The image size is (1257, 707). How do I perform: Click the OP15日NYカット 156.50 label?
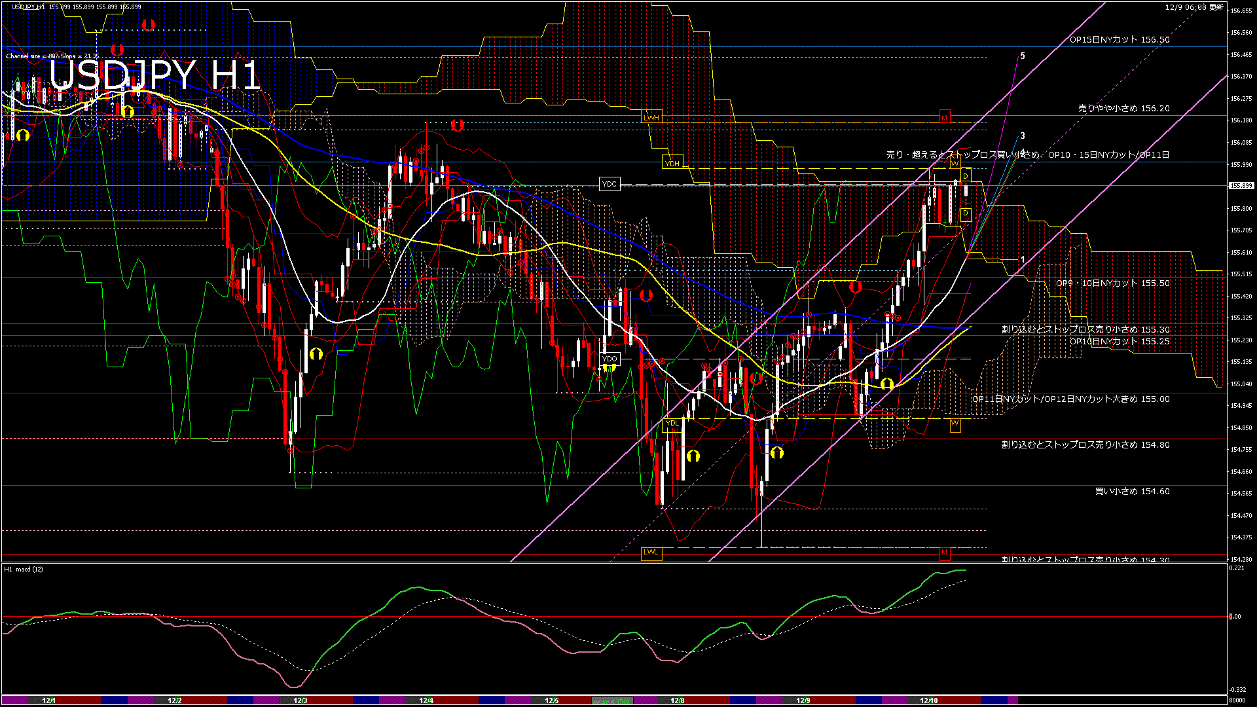tap(1119, 40)
